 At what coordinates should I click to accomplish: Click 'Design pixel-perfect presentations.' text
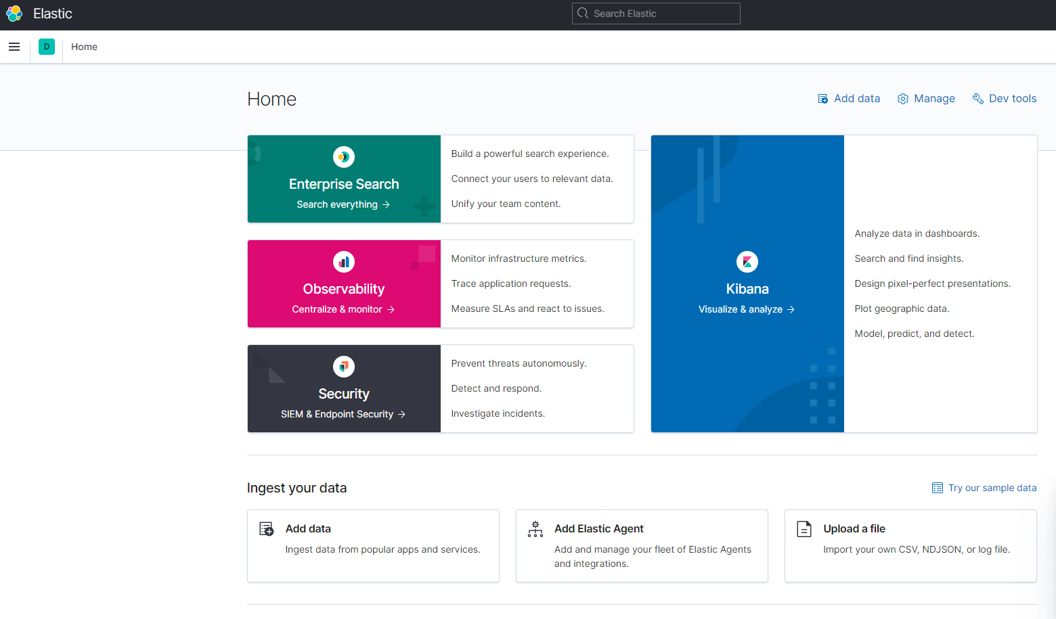[x=933, y=283]
